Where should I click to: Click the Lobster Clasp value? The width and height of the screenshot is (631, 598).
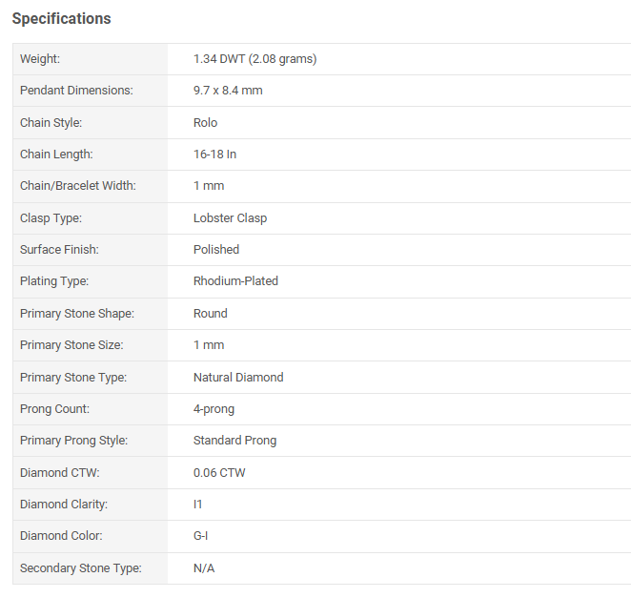coord(230,218)
